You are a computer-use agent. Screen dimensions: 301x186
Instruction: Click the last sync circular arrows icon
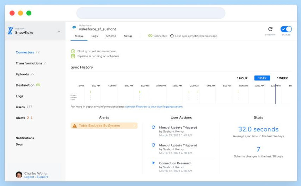[x=172, y=36]
